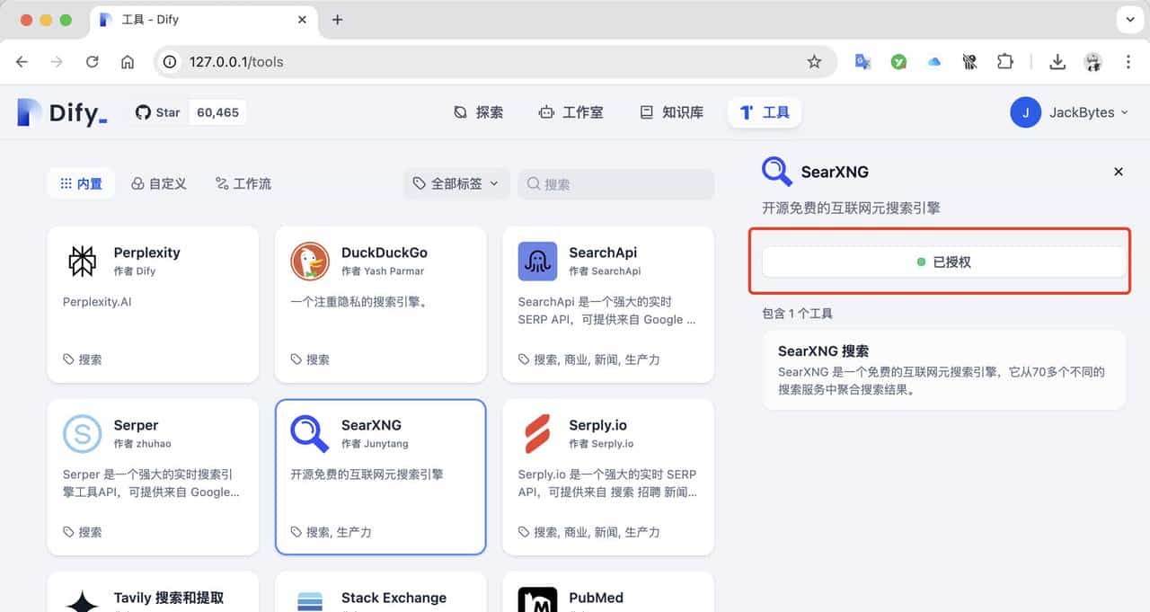
Task: Click the Dify logo
Action: [x=59, y=111]
